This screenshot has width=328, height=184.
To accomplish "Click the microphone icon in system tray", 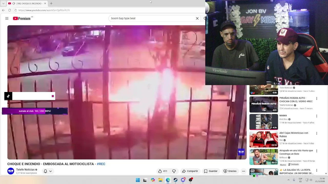I will tap(294, 180).
